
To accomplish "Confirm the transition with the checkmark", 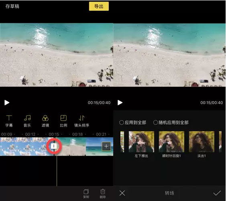I will tap(217, 193).
